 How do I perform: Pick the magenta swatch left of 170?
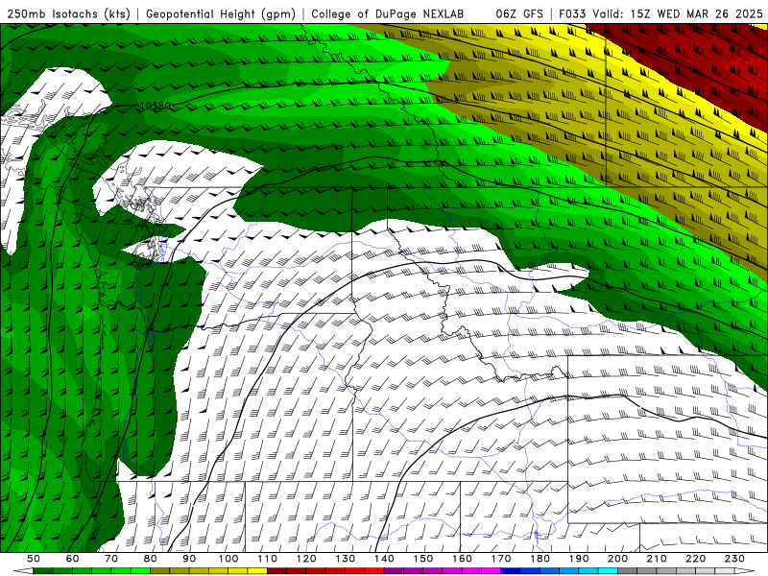[x=491, y=571]
